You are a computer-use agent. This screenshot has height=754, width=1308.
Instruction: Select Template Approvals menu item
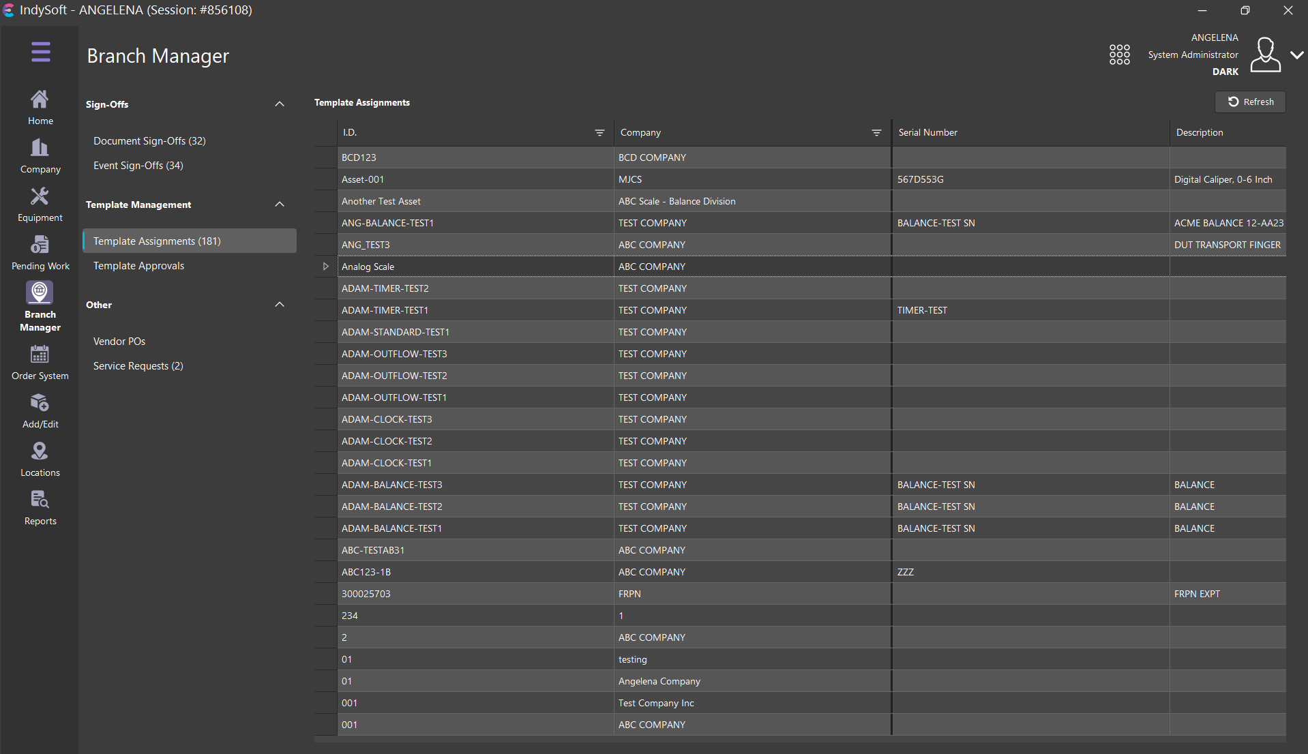point(138,266)
